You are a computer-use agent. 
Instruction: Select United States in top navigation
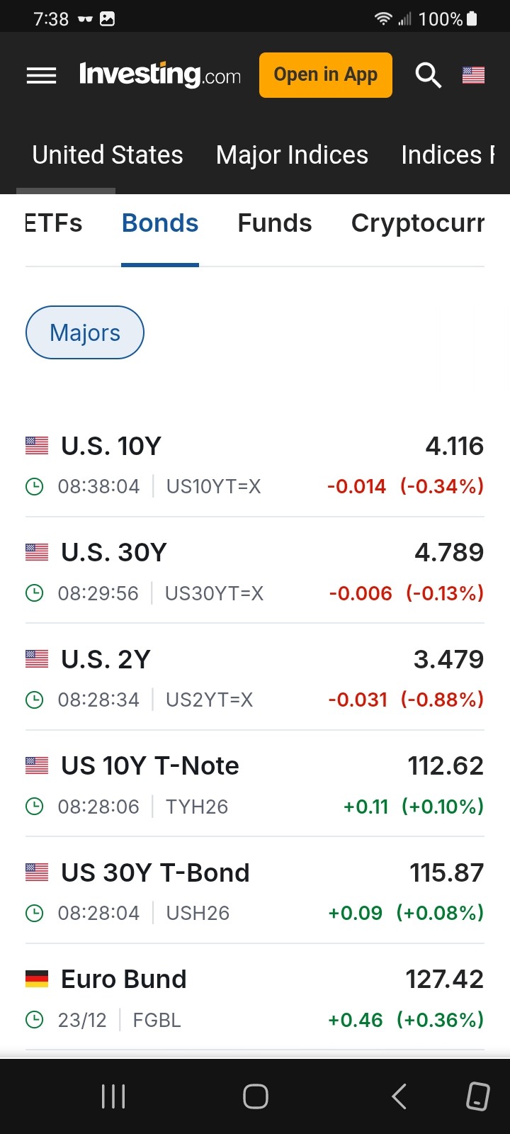108,155
